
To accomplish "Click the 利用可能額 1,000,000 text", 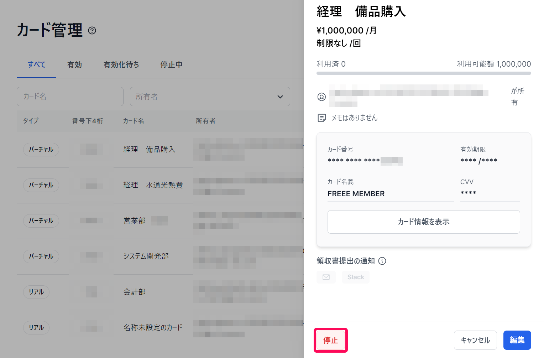I will pyautogui.click(x=494, y=64).
